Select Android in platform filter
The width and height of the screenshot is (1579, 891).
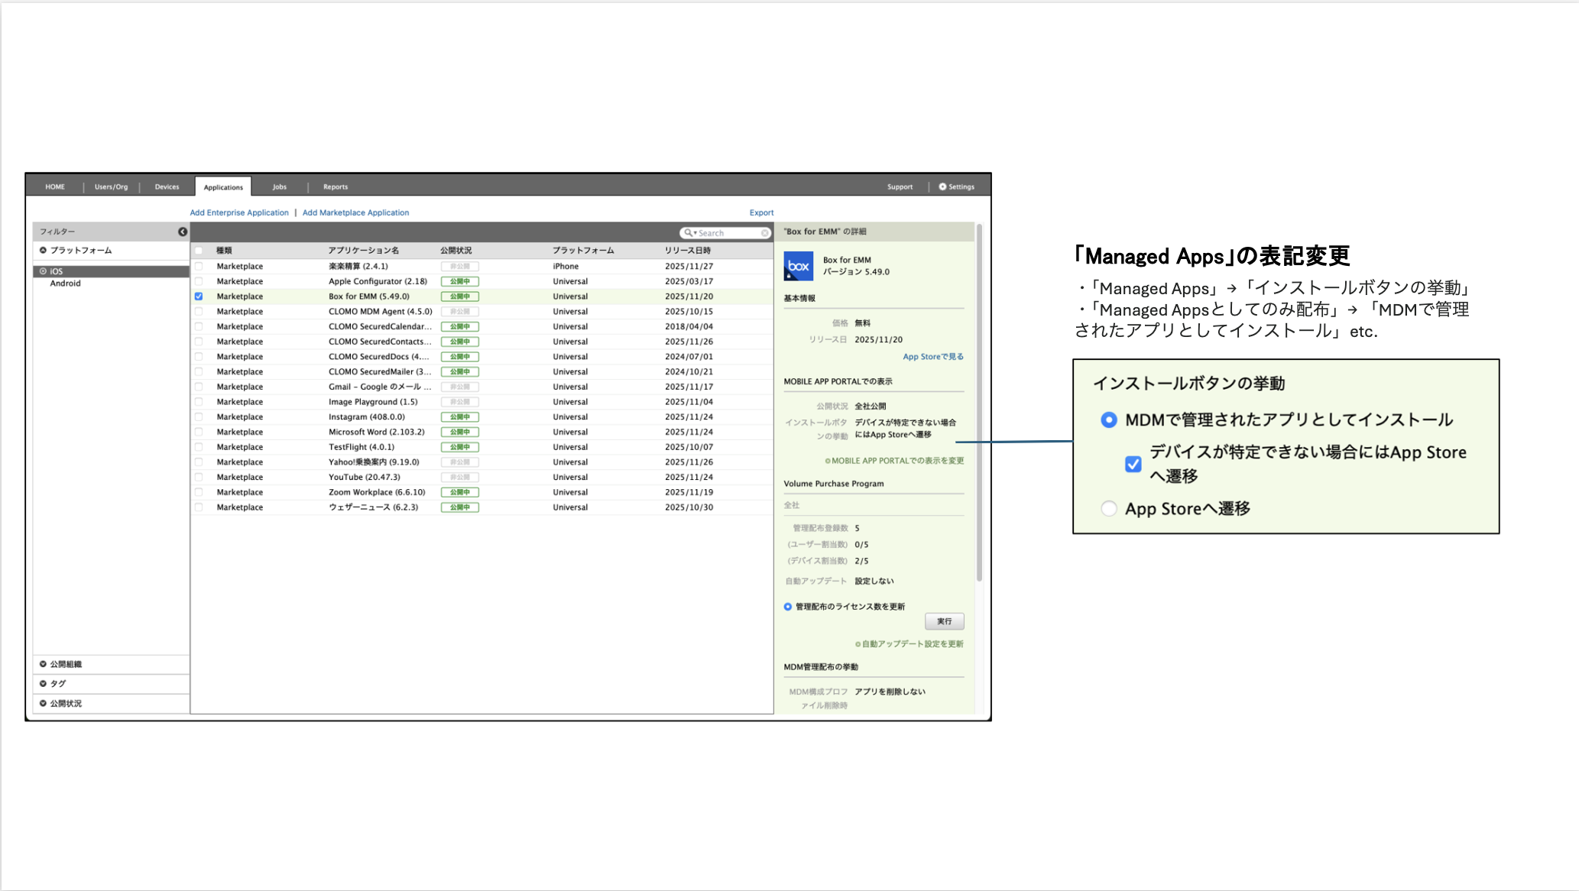click(x=65, y=283)
